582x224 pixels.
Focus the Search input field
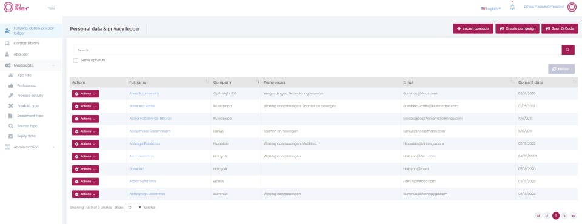pos(317,50)
